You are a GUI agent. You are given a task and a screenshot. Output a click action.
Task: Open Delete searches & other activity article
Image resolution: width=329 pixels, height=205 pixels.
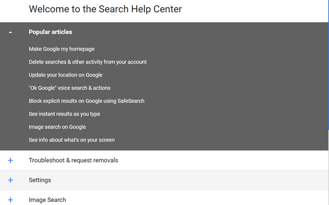(88, 62)
